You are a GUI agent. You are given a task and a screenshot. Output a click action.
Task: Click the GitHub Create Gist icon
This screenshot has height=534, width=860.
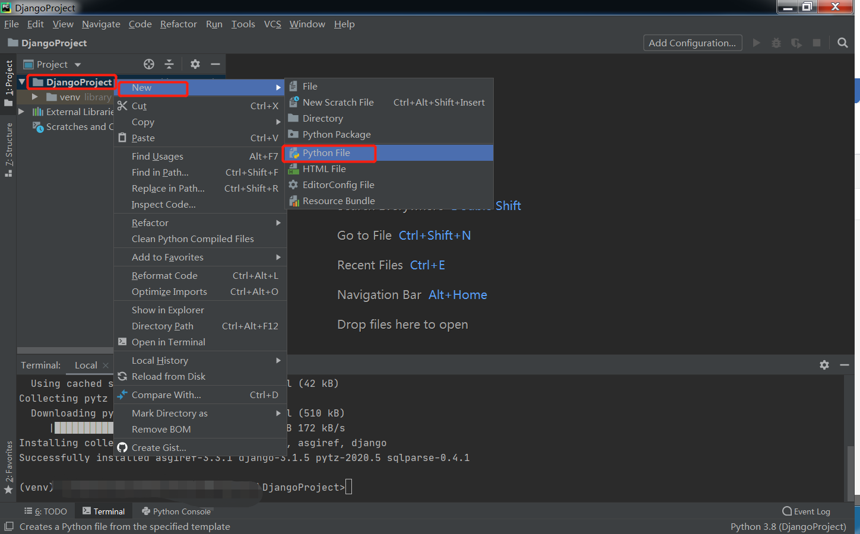pyautogui.click(x=122, y=447)
